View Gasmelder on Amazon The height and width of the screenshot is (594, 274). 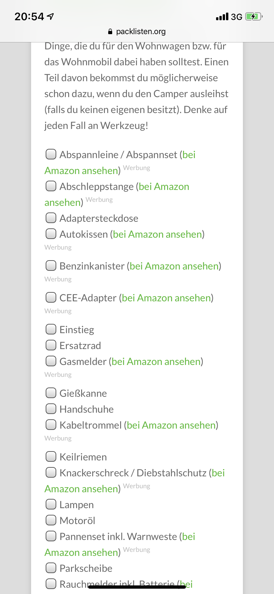[x=156, y=362]
